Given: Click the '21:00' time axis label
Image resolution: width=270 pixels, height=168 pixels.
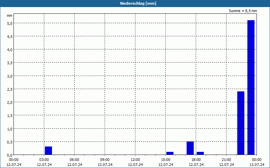Looking at the screenshot, I should [226, 160].
